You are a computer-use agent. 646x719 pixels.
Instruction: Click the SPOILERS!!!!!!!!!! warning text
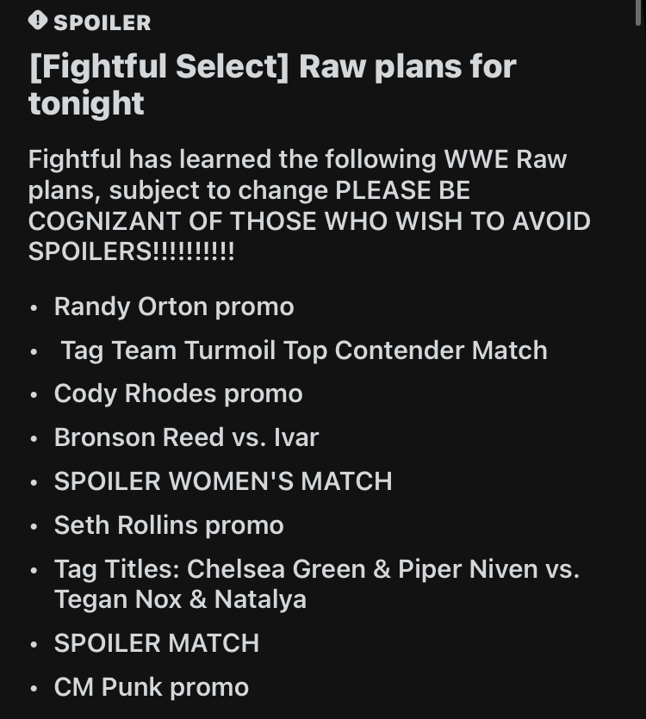point(131,251)
